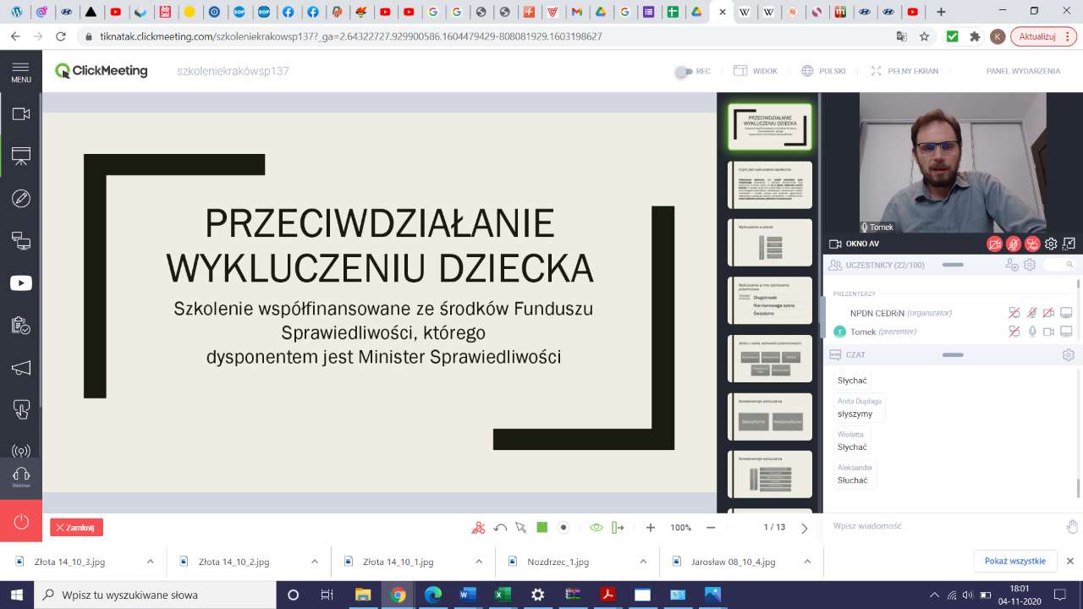This screenshot has width=1083, height=609.
Task: Toggle the green eye visibility icon
Action: click(596, 528)
